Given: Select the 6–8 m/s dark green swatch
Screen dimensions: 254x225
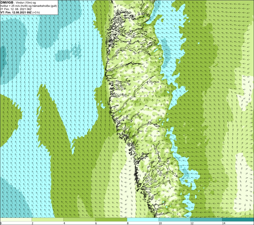Looking at the screenshot, I should click(111, 219).
